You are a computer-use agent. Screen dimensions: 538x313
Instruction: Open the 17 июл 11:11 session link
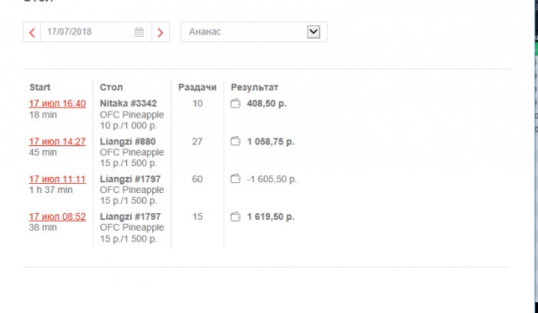pyautogui.click(x=58, y=179)
